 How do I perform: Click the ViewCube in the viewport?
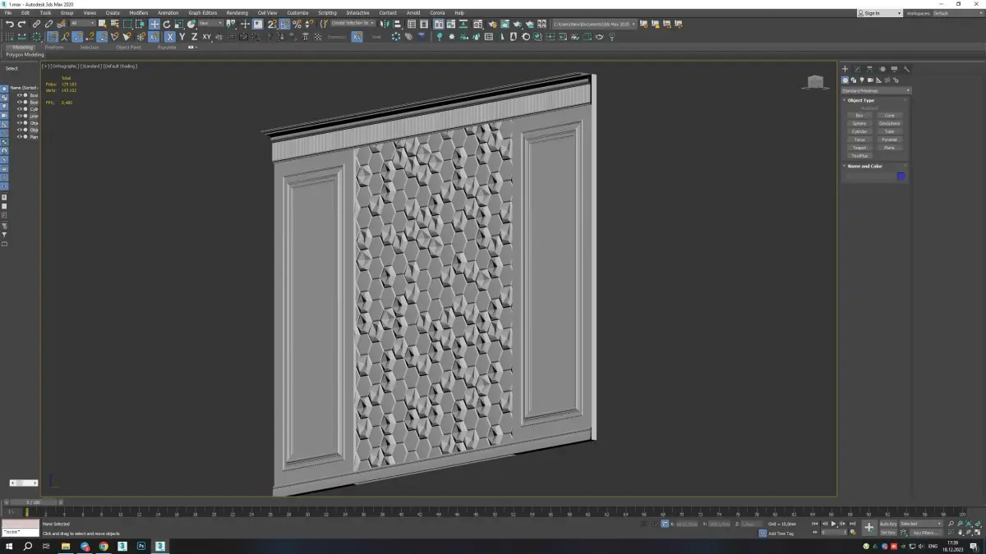(815, 81)
